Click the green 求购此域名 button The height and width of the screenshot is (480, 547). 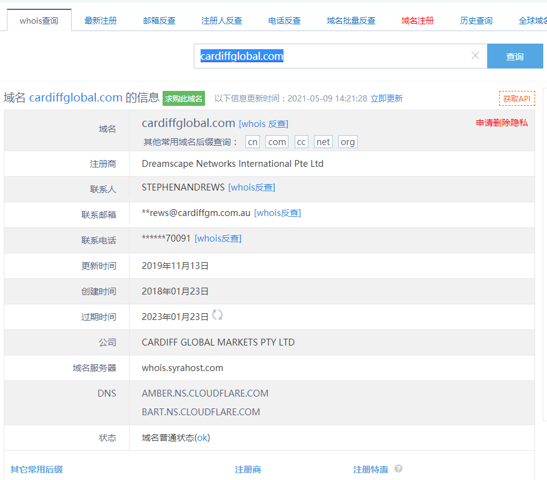tap(184, 98)
